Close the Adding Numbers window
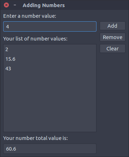This screenshot has width=129, height=157. tap(6, 5)
